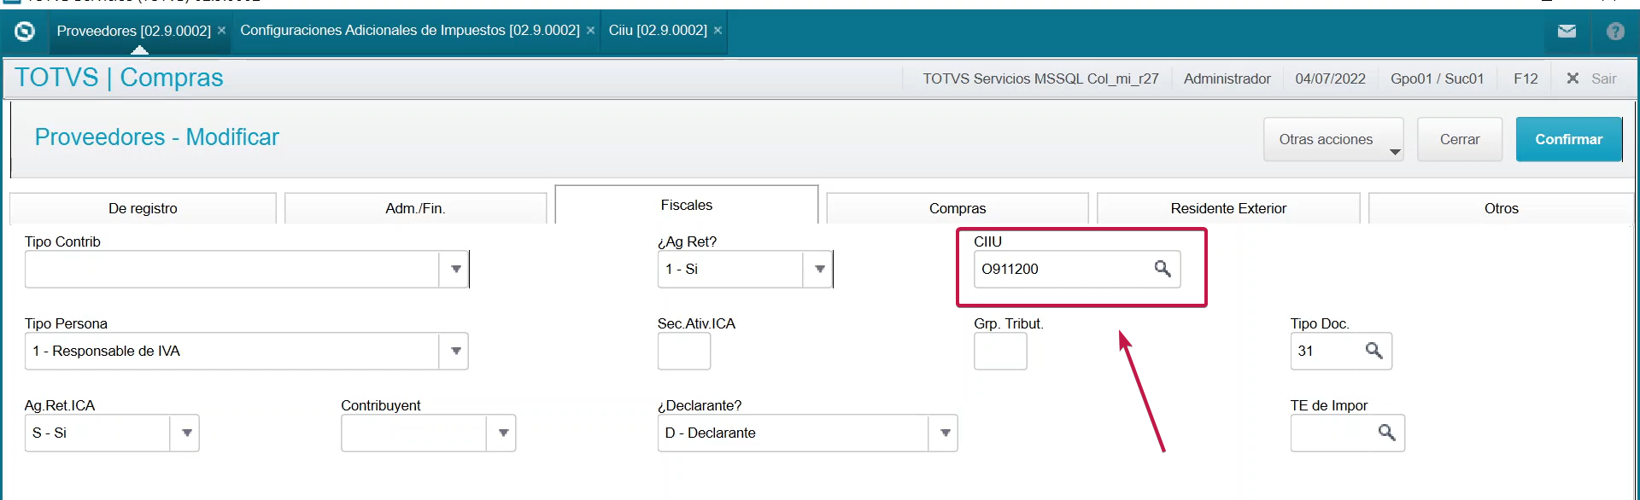
Task: Expand the ¿Ag Ret? dropdown
Action: [818, 269]
